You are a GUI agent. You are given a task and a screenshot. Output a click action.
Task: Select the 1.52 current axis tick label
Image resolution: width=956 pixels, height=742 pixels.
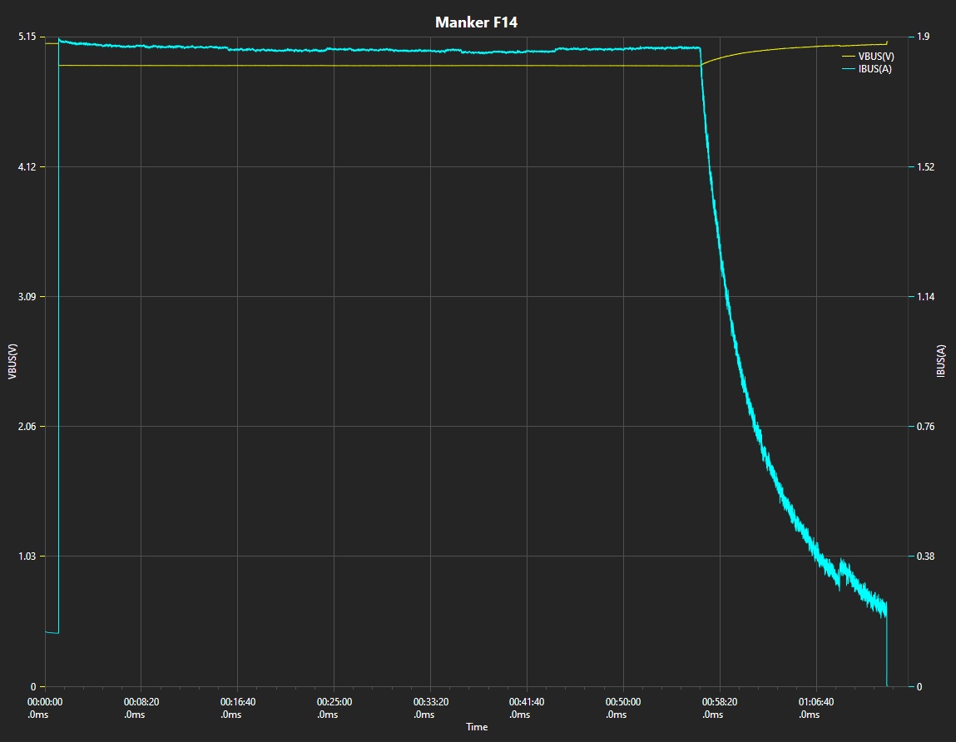[925, 166]
